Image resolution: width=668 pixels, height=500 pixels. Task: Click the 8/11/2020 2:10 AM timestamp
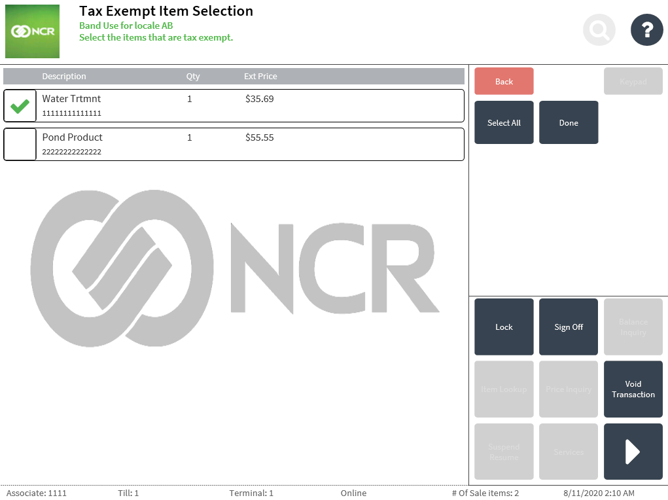[599, 493]
